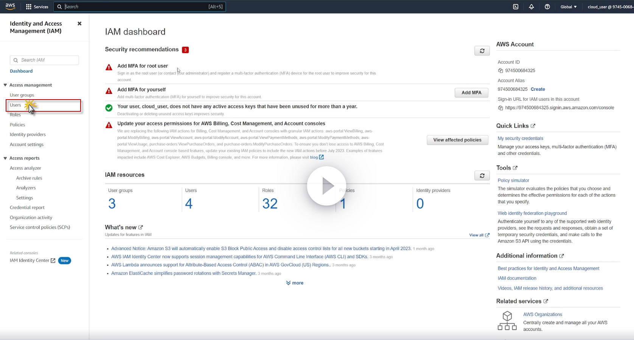
Task: Click the green check icon for access keys
Action: click(109, 108)
